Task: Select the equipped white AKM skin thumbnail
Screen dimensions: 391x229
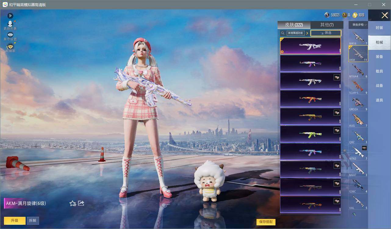Action: point(310,46)
